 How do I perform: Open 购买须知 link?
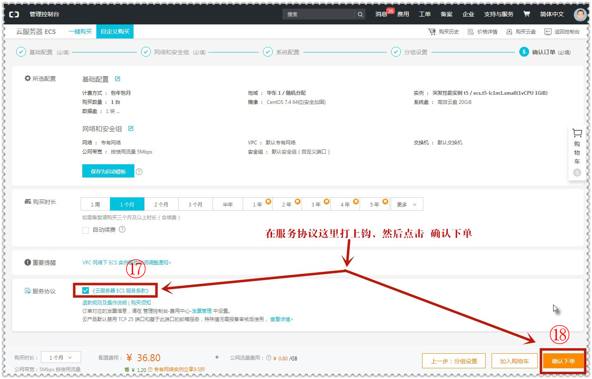pos(141,302)
